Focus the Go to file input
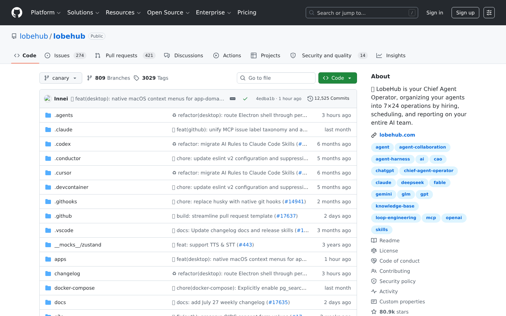Viewport: 506px width, 316px height. (276, 78)
